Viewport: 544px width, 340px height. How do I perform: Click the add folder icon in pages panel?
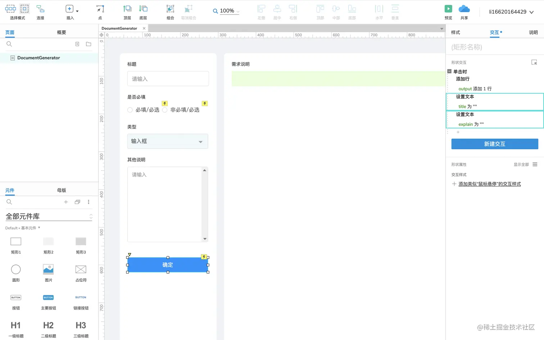point(89,44)
